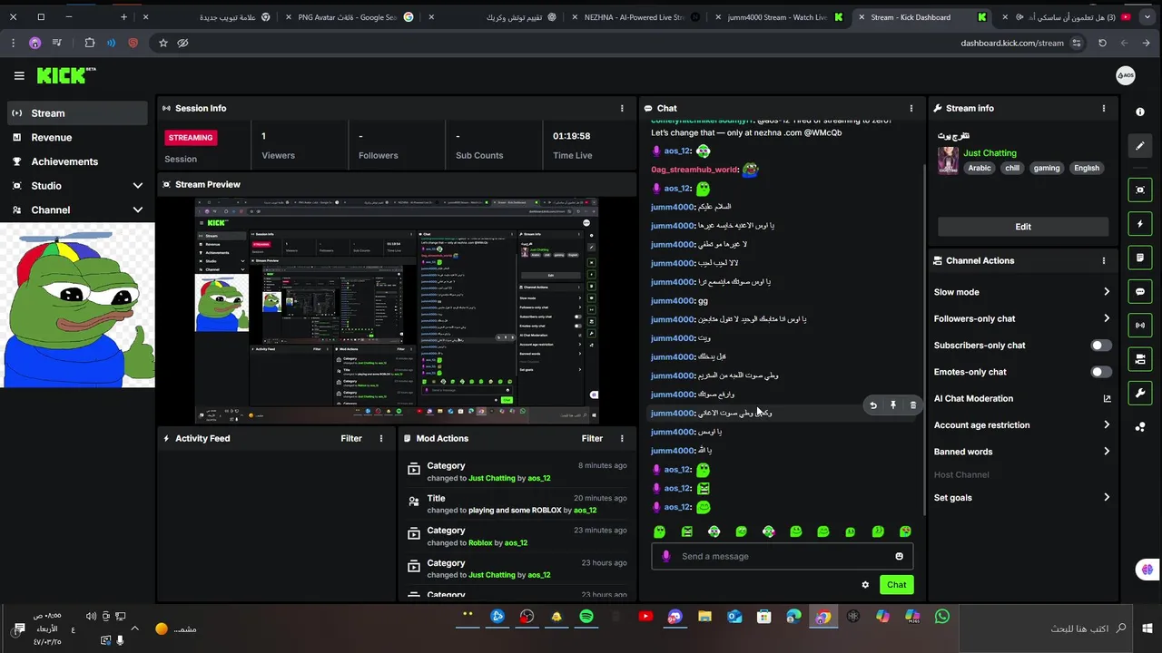The width and height of the screenshot is (1162, 653).
Task: Click the microphone badge in message box
Action: pyautogui.click(x=666, y=556)
